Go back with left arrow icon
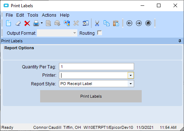Image resolution: width=184 pixels, height=131 pixels. 129,23
